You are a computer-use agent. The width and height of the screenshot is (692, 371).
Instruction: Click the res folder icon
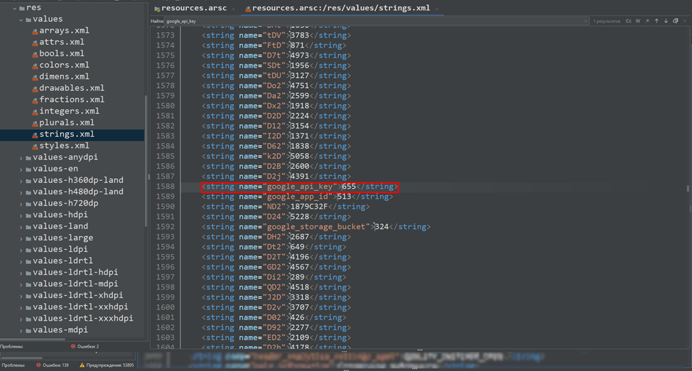pyautogui.click(x=21, y=7)
